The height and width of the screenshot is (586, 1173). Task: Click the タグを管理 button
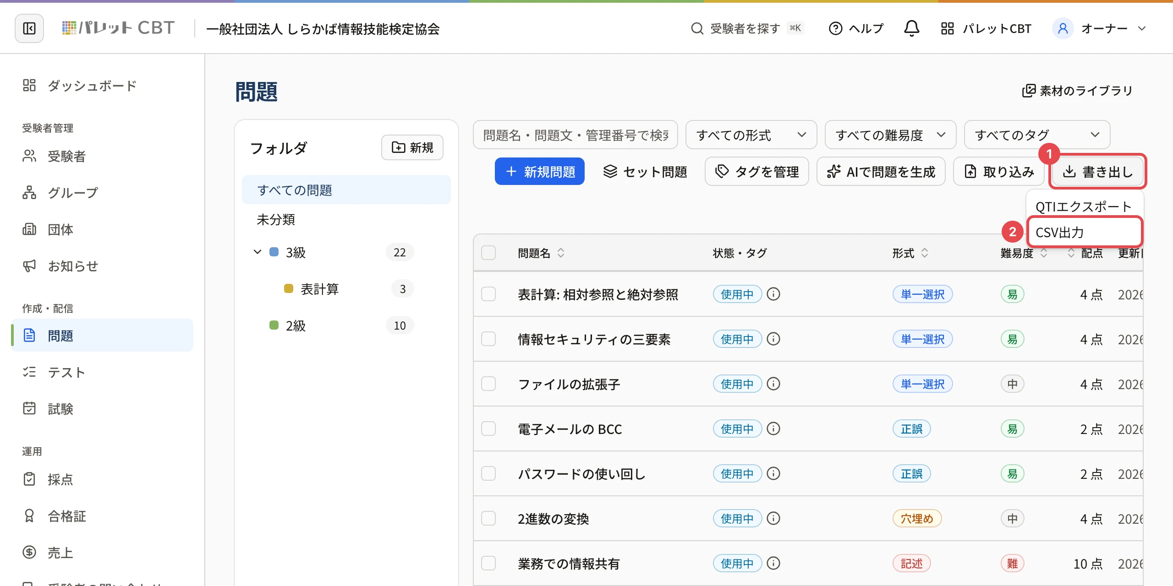point(757,172)
